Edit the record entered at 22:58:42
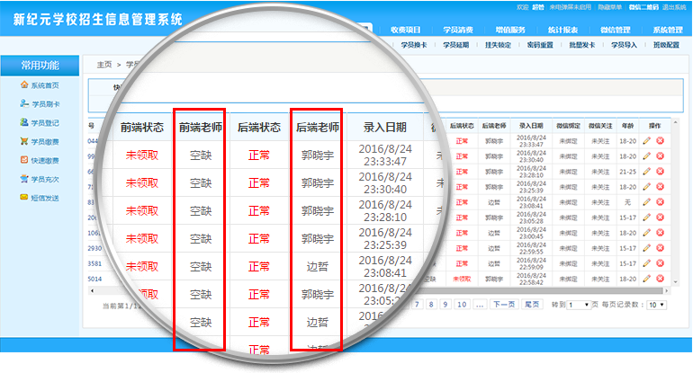Screen dimensions: 693x373 [646, 279]
